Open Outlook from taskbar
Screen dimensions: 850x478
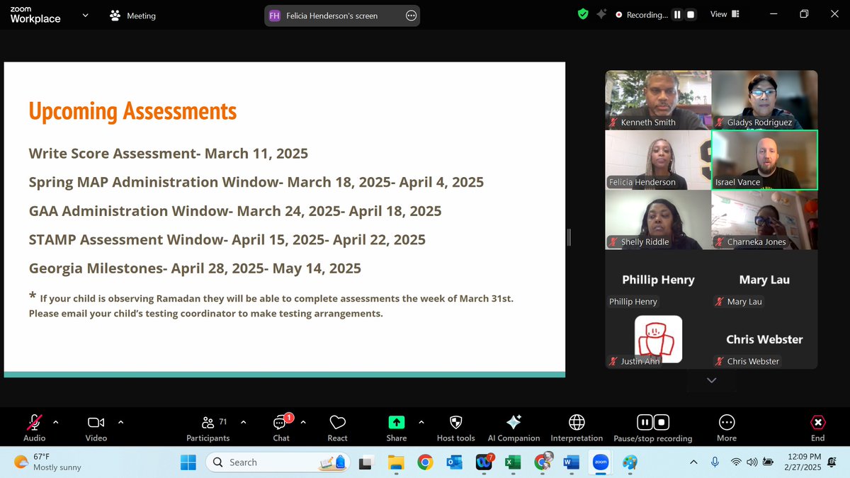click(454, 462)
